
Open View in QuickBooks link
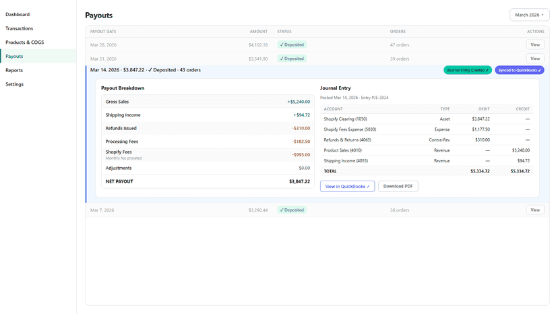[347, 186]
